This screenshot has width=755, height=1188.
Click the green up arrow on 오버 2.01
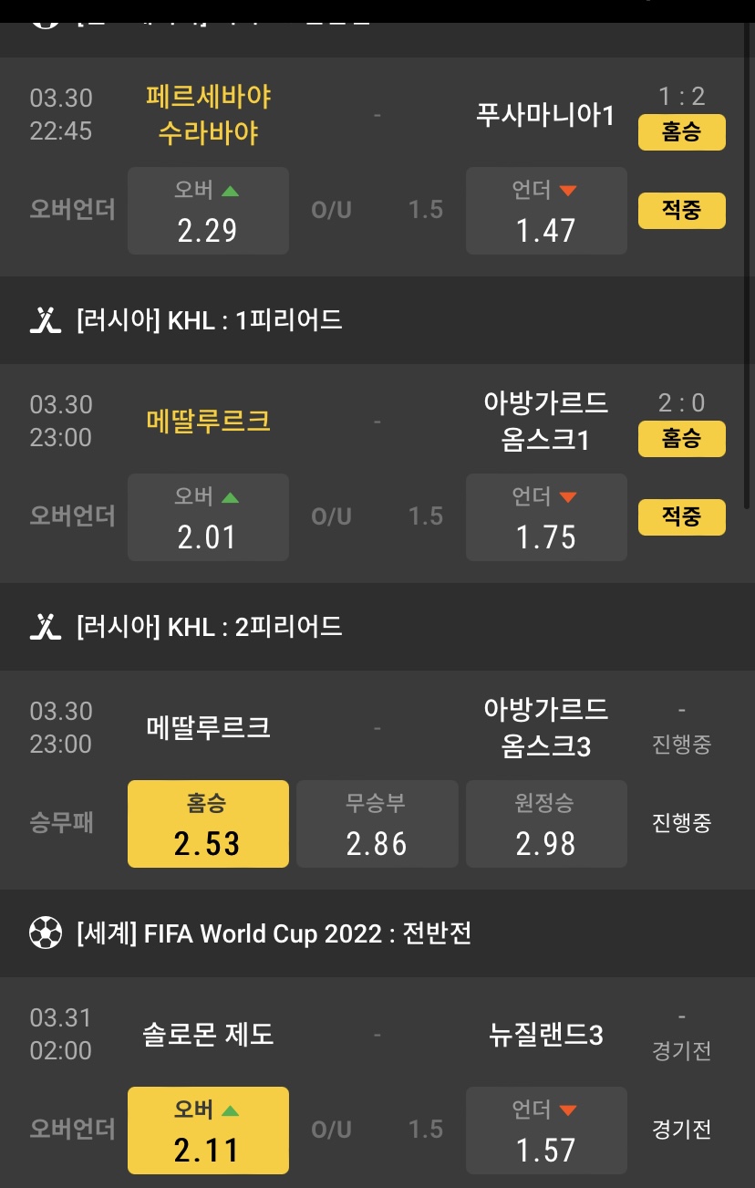pyautogui.click(x=231, y=497)
